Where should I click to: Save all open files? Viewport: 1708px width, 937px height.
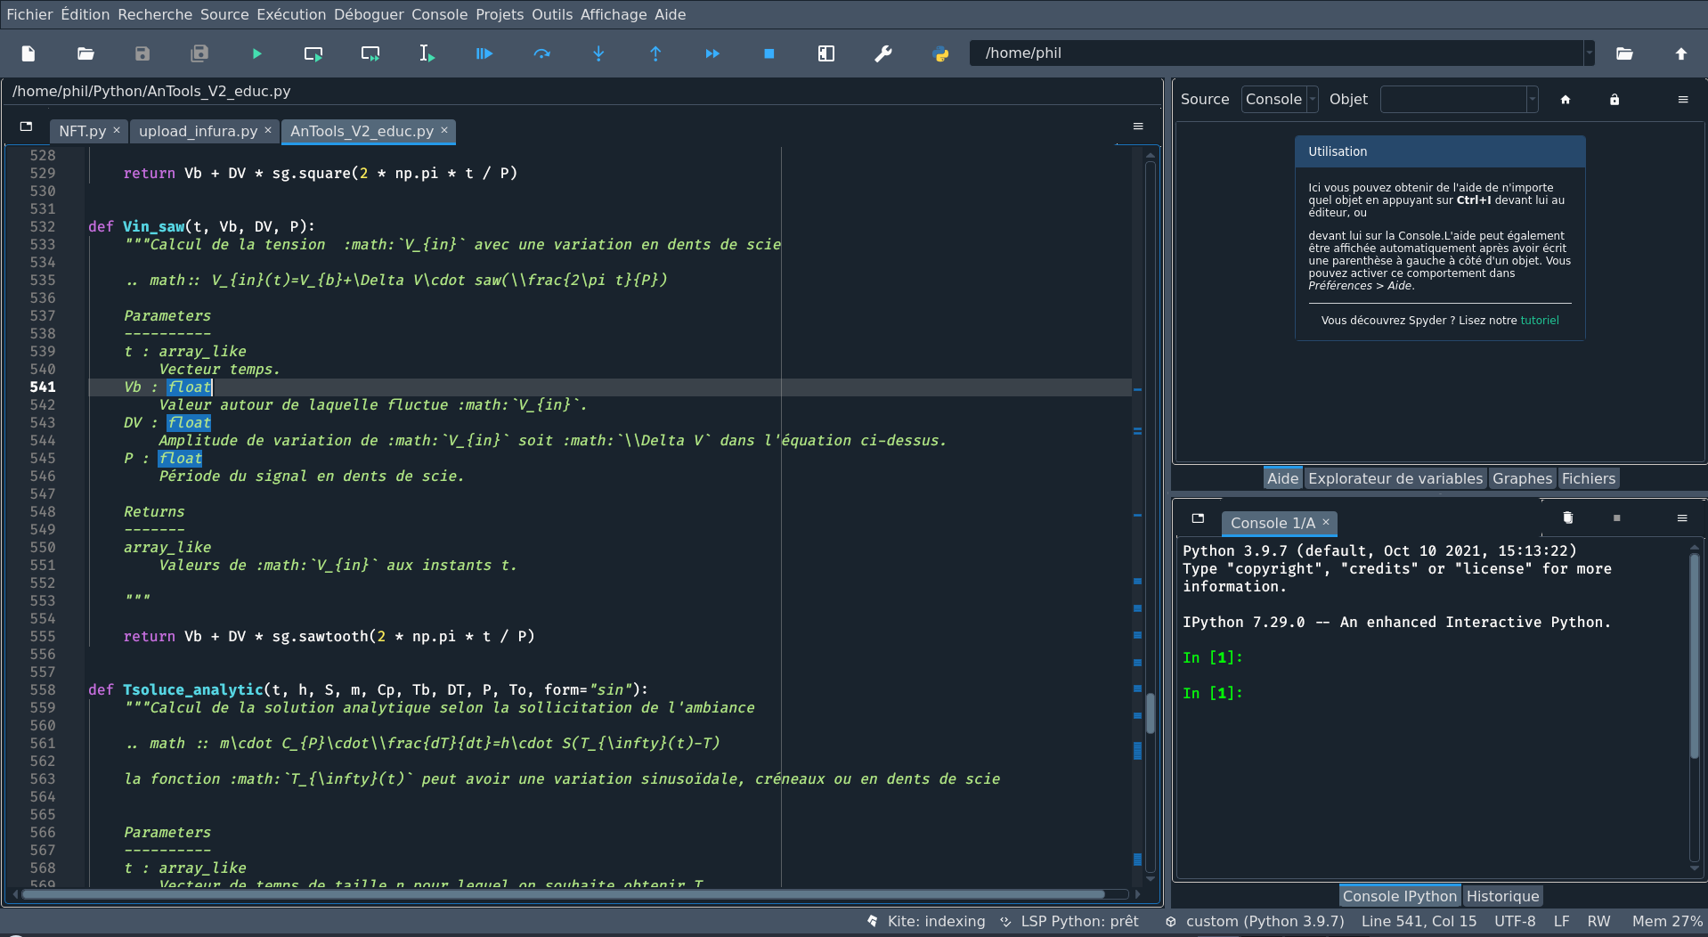pyautogui.click(x=199, y=53)
